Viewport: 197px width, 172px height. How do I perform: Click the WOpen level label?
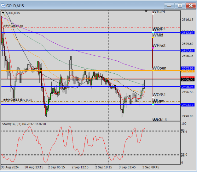pyautogui.click(x=159, y=68)
